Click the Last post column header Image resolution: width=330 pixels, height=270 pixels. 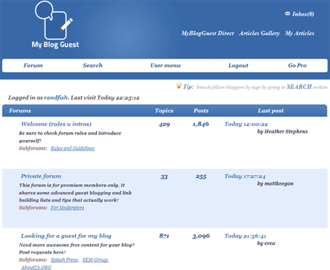click(x=271, y=111)
